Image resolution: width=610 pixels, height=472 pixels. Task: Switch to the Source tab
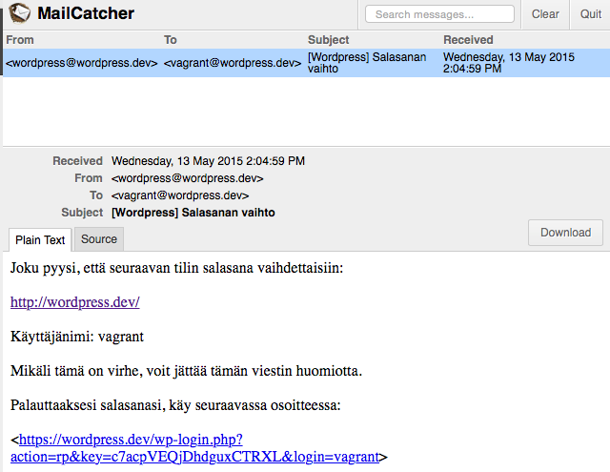pos(99,239)
